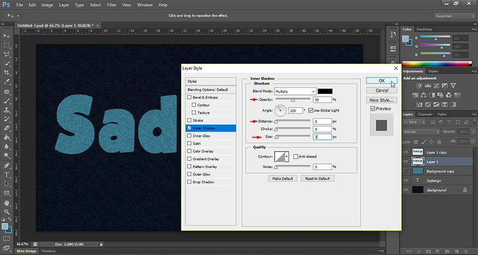Viewport: 478px width, 255px height.
Task: Click the Noise slider track
Action: [293, 167]
